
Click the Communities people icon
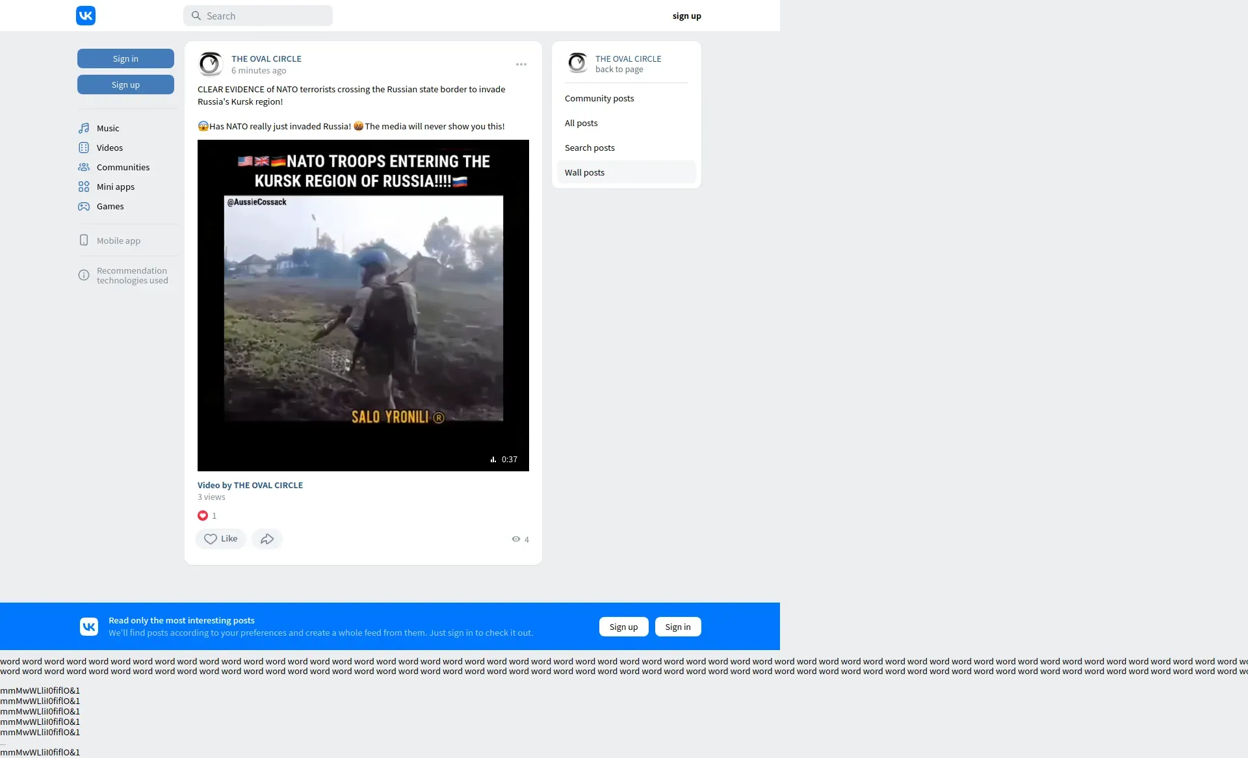coord(84,167)
